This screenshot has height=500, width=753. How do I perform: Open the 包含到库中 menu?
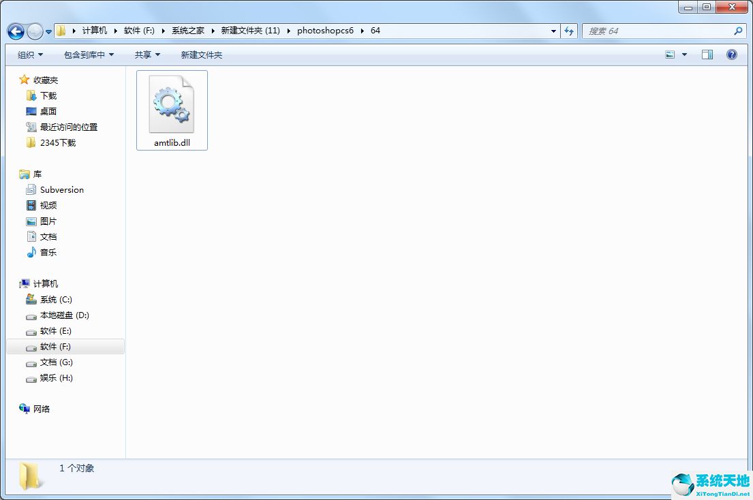pyautogui.click(x=89, y=54)
